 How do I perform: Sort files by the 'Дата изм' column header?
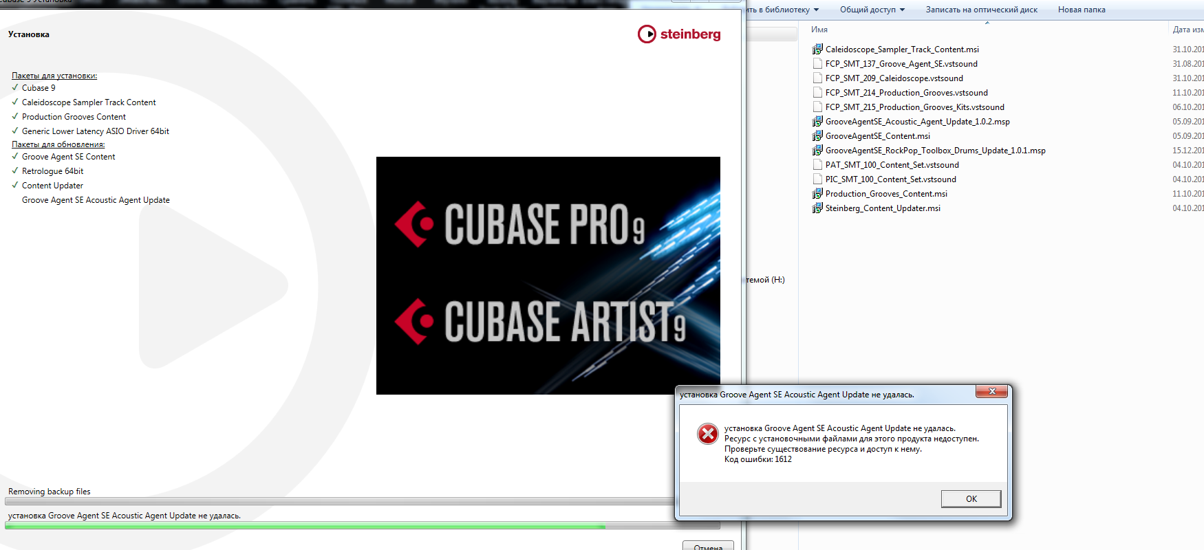click(1188, 30)
